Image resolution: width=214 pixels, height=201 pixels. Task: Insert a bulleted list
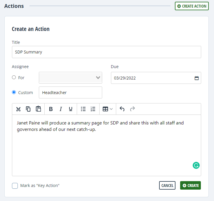[83, 109]
